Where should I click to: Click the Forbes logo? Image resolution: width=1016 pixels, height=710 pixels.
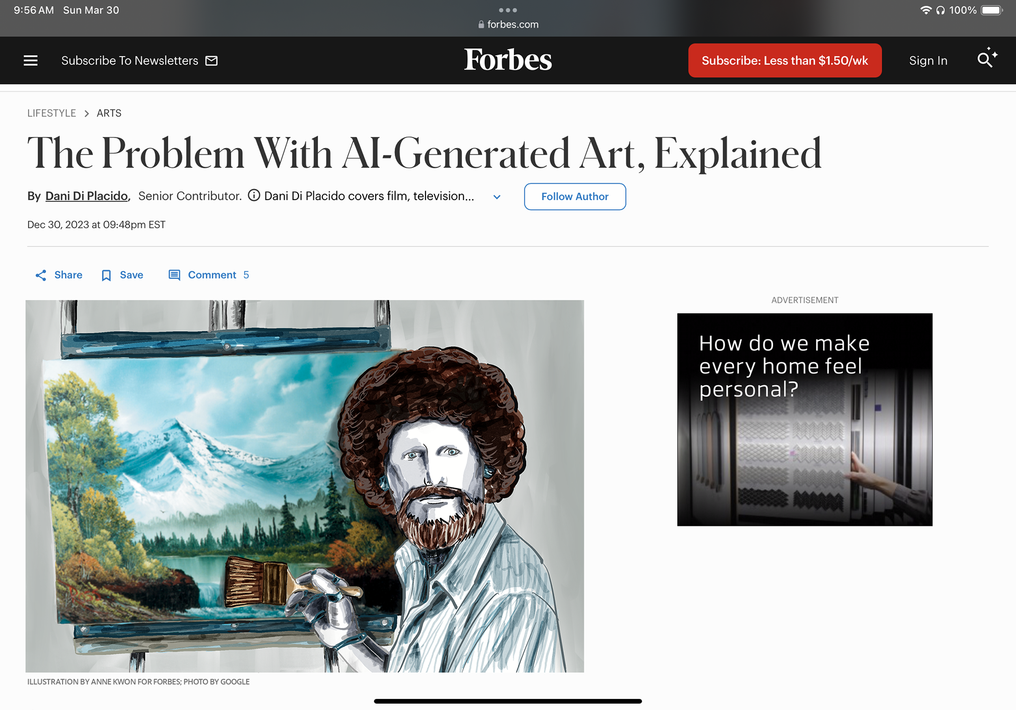[508, 59]
